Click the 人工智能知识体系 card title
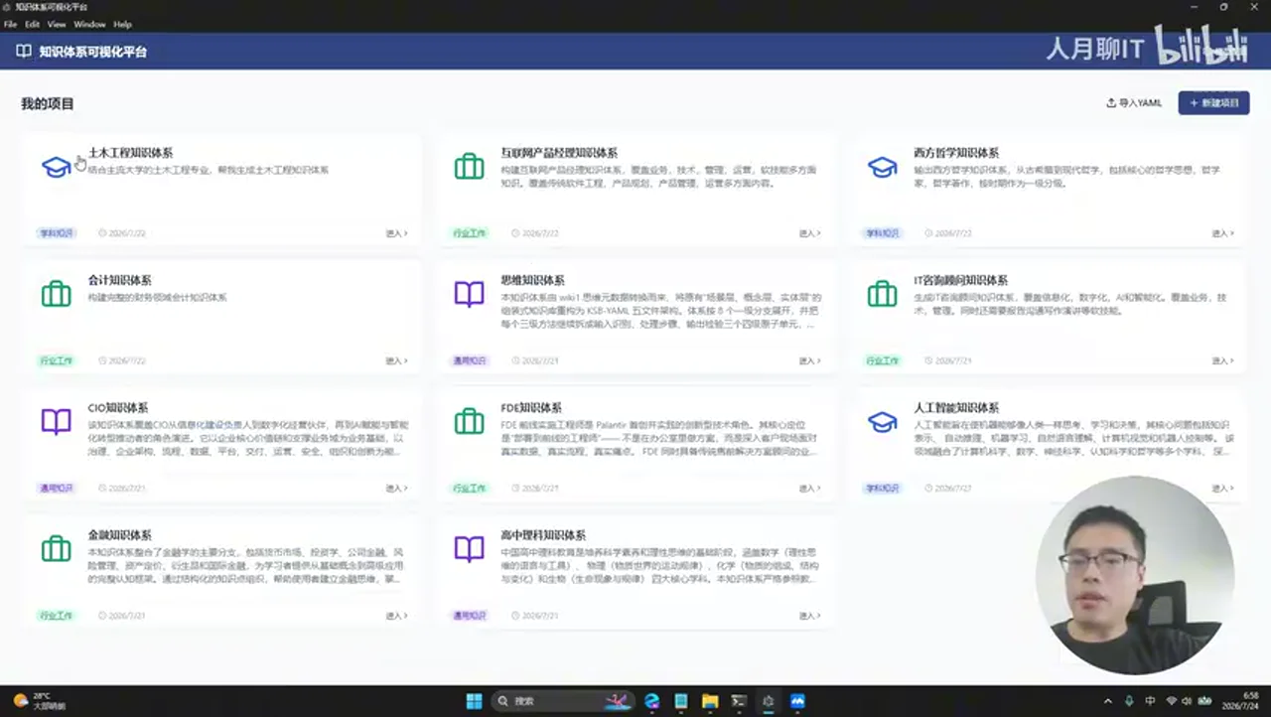 (x=956, y=408)
